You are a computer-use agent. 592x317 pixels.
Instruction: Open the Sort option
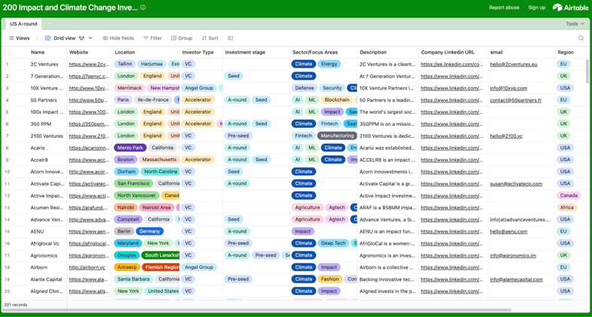tap(210, 38)
